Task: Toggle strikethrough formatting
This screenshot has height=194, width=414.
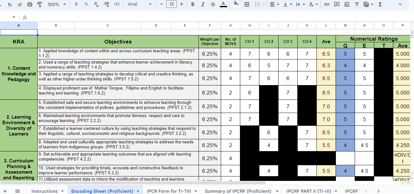Action: [213, 4]
